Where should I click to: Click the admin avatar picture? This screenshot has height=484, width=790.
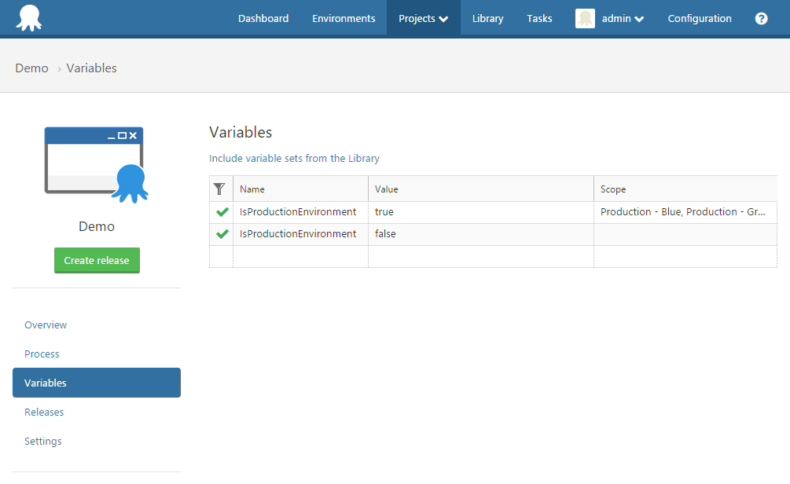point(585,18)
